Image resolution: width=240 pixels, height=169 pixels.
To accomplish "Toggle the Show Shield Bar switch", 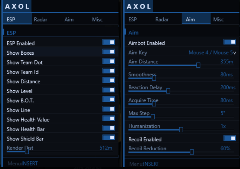I will point(109,137).
